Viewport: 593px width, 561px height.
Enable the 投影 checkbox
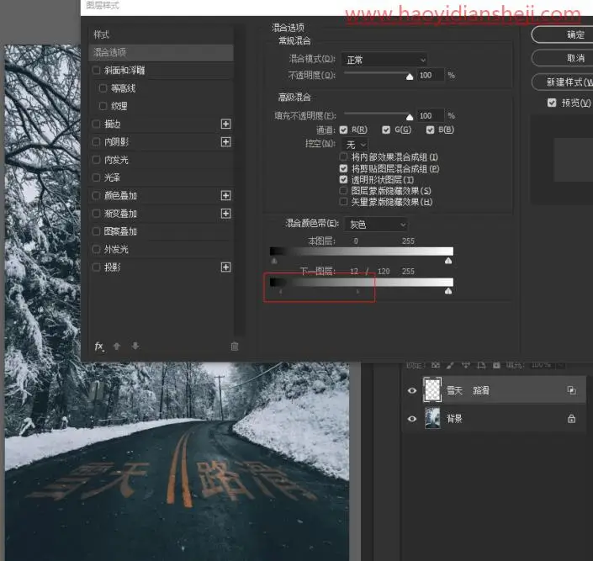pos(96,267)
